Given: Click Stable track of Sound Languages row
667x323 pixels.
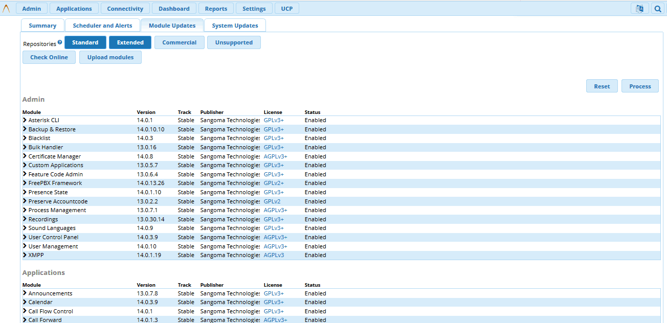Looking at the screenshot, I should pyautogui.click(x=186, y=228).
